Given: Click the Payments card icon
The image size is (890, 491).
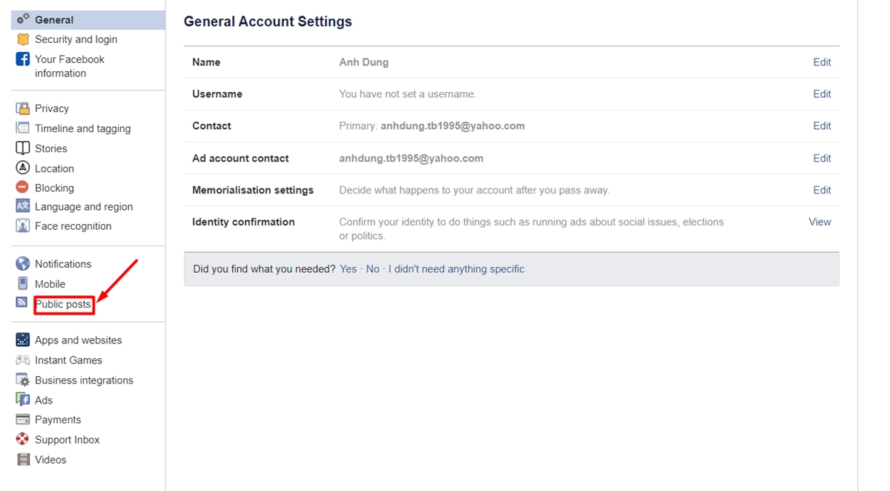Looking at the screenshot, I should click(23, 420).
